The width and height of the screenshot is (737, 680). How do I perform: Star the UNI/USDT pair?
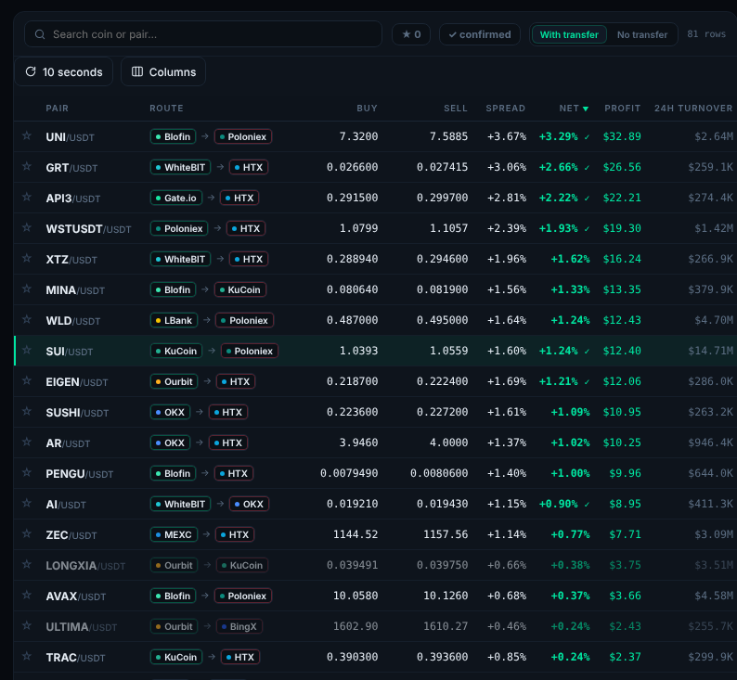pyautogui.click(x=27, y=135)
